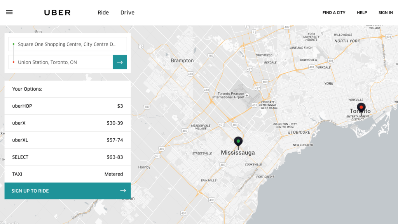Open the Help link

pyautogui.click(x=362, y=12)
